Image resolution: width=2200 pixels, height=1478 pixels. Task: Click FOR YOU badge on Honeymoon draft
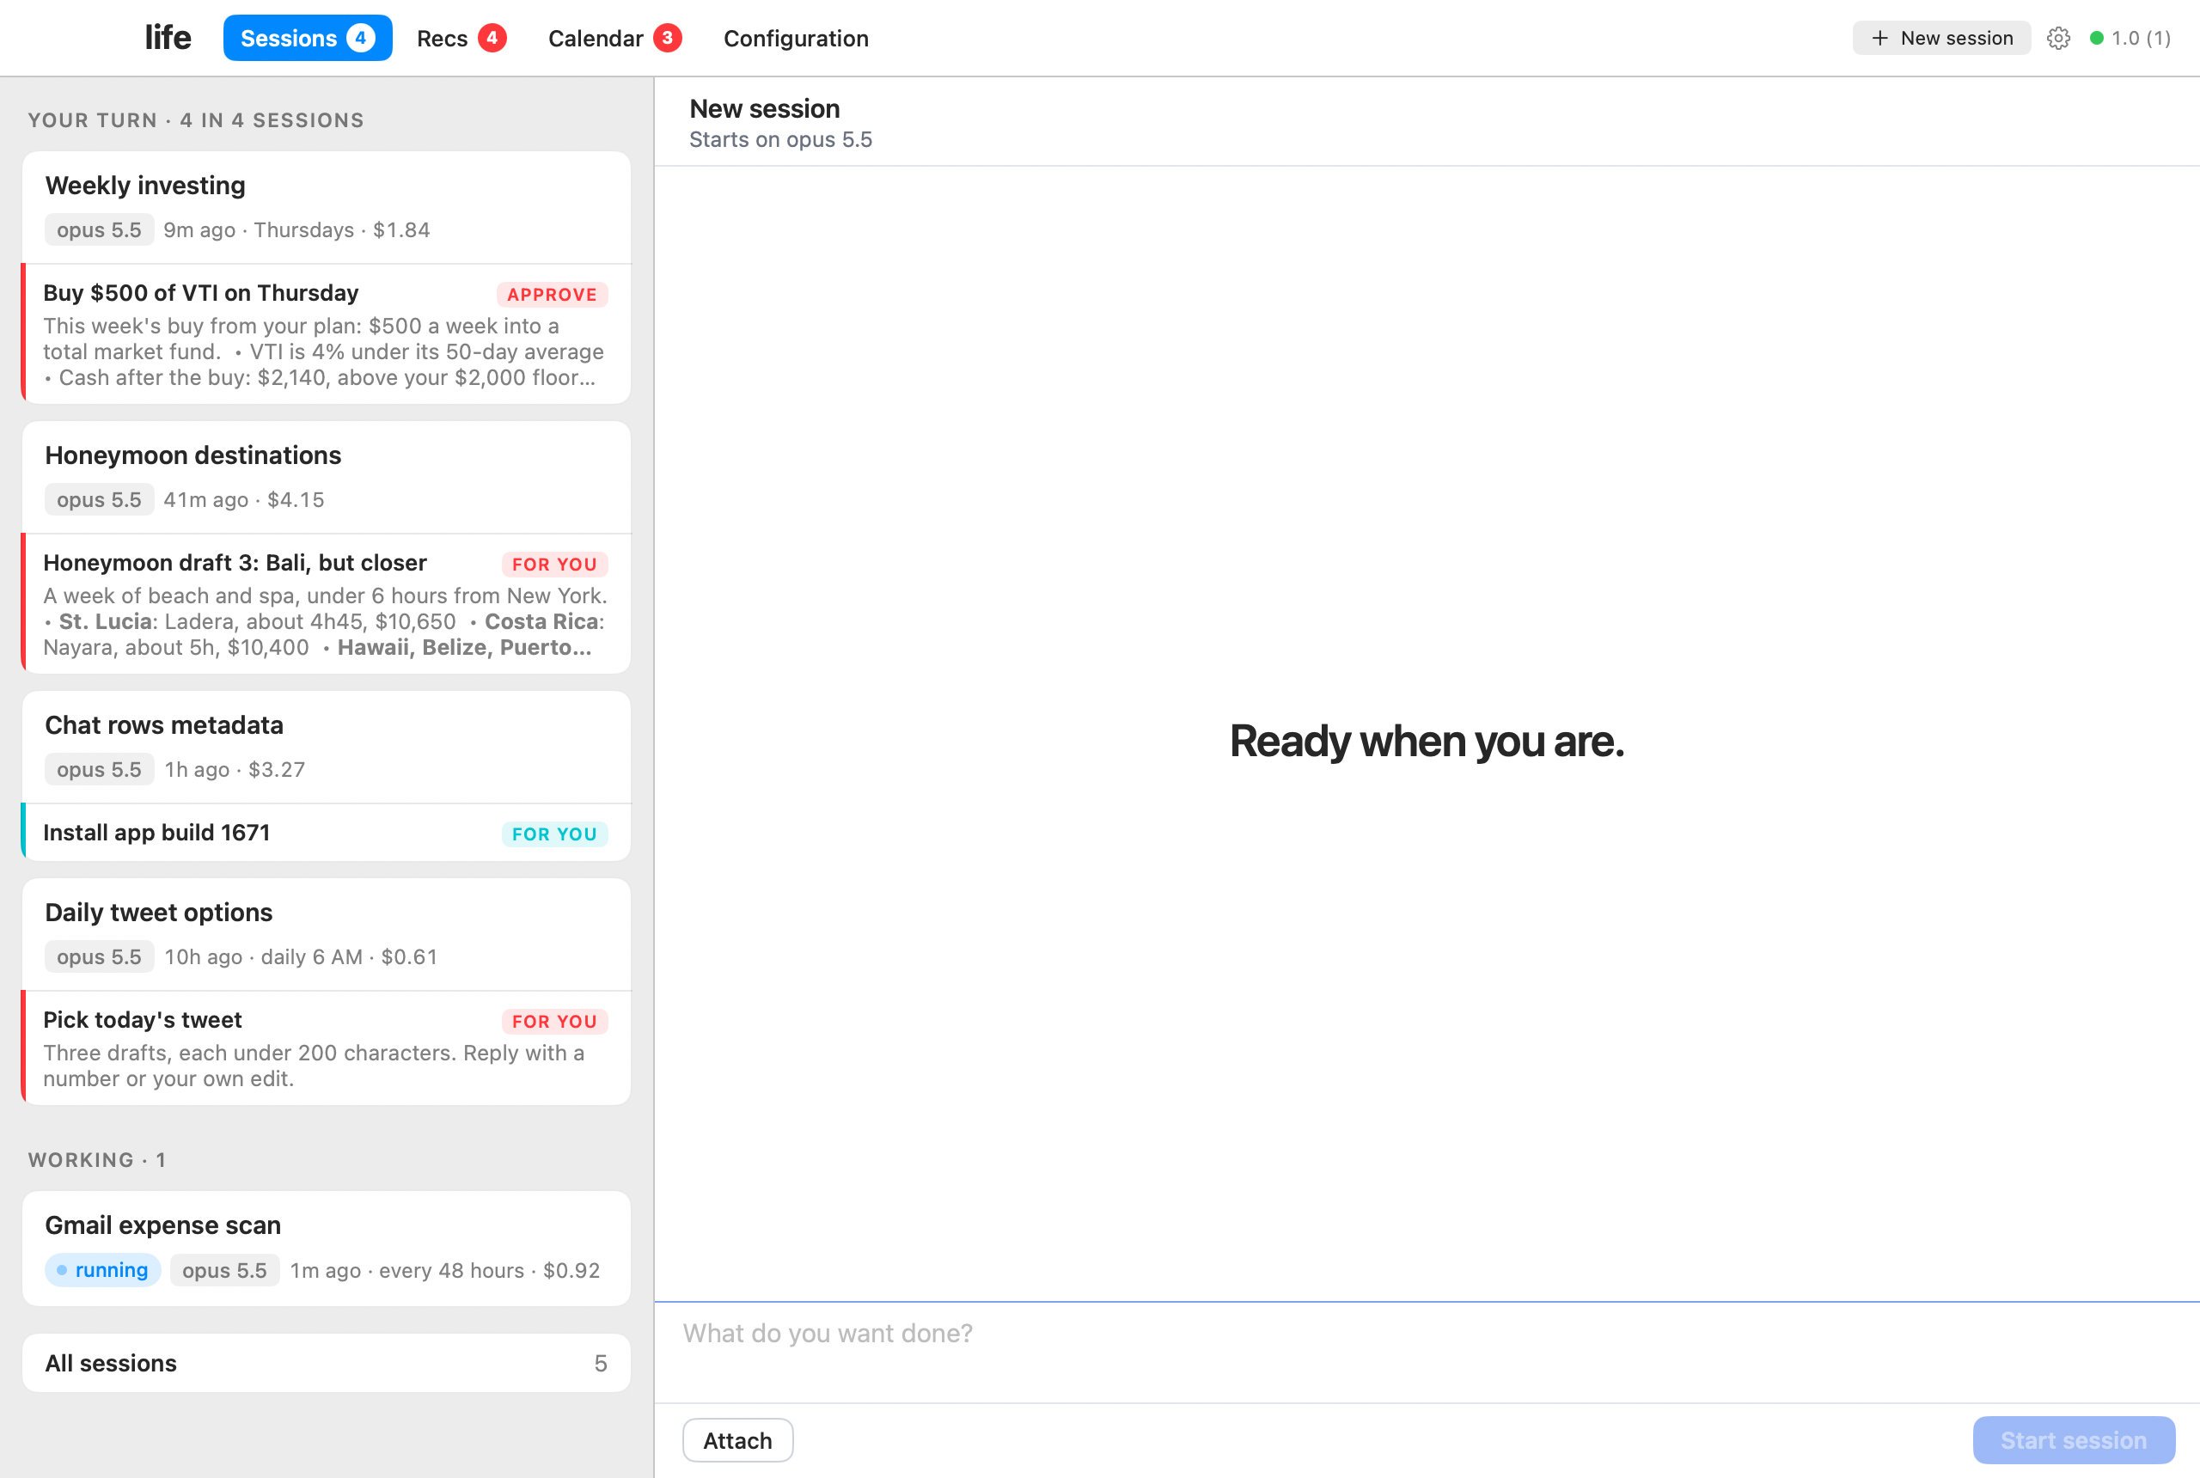pyautogui.click(x=554, y=565)
